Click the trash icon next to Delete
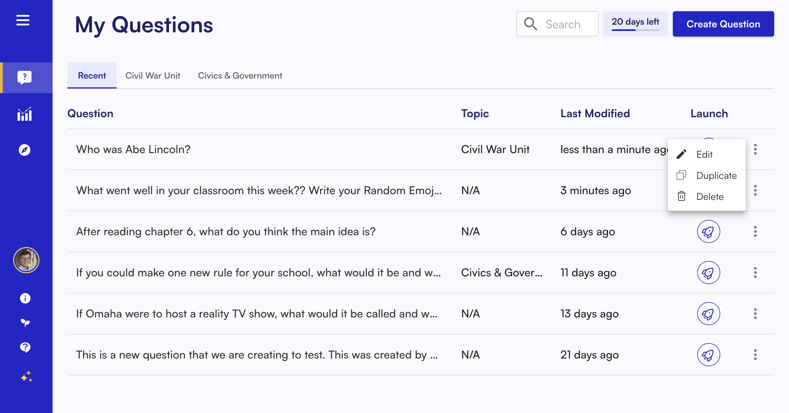Screen dimensions: 789x413 (x=681, y=196)
